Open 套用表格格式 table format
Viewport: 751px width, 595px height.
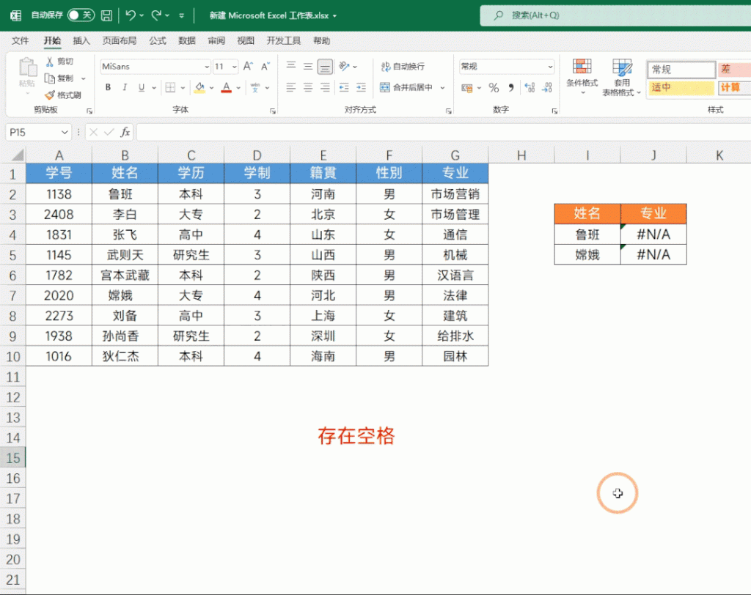(621, 77)
